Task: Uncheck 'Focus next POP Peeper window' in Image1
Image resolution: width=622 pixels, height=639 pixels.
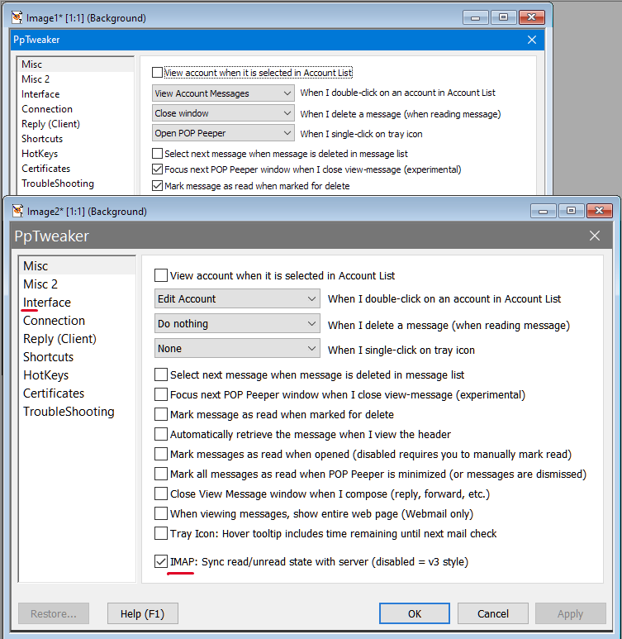Action: point(157,169)
